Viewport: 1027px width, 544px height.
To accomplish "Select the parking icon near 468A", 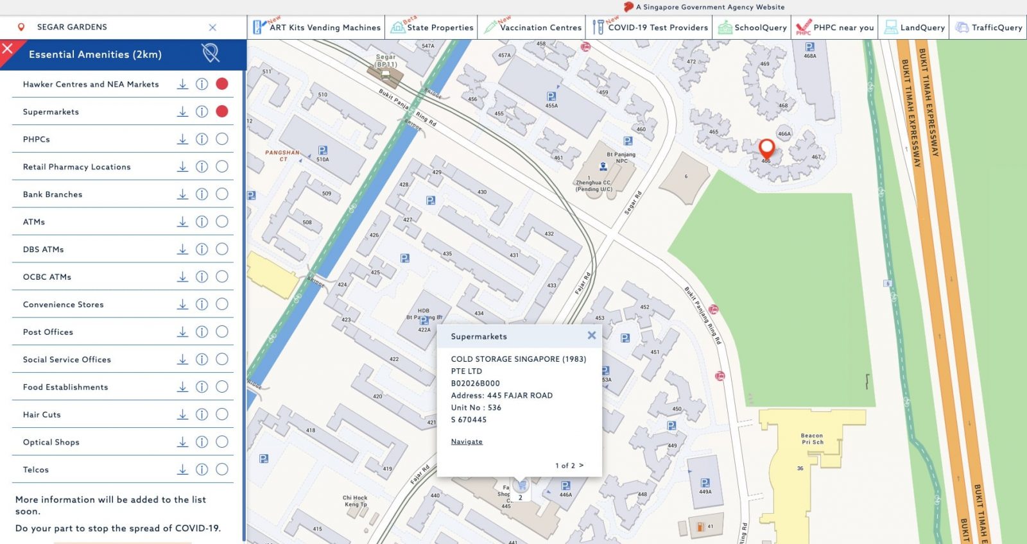I will click(x=810, y=47).
